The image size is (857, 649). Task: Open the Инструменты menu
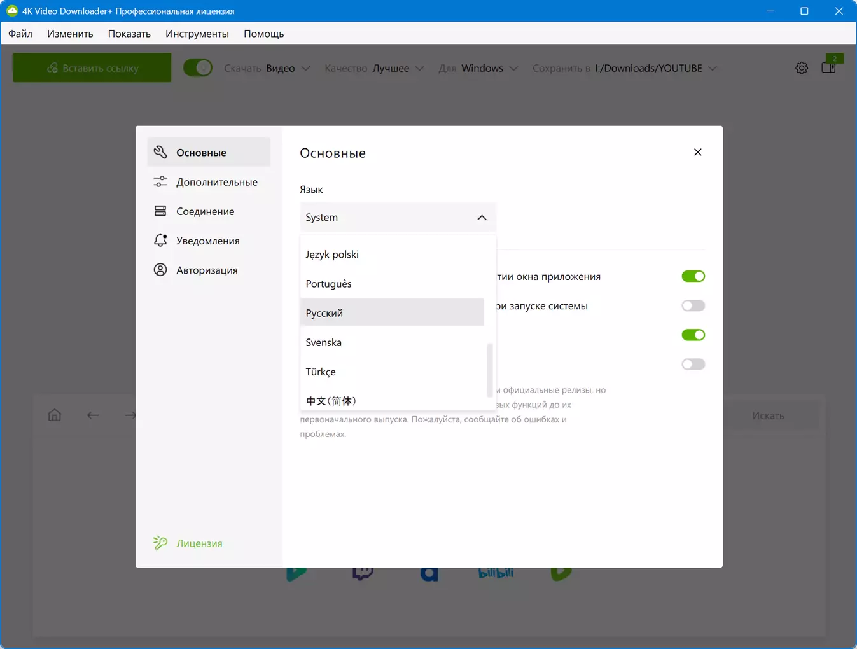[x=197, y=34]
